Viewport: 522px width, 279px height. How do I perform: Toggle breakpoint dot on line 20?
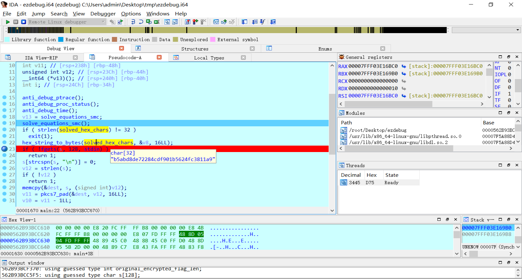point(5,130)
